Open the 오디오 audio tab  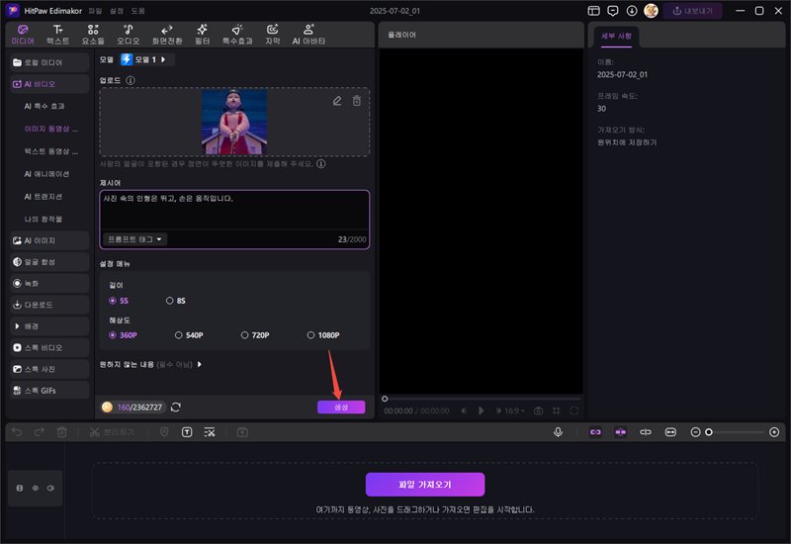129,35
